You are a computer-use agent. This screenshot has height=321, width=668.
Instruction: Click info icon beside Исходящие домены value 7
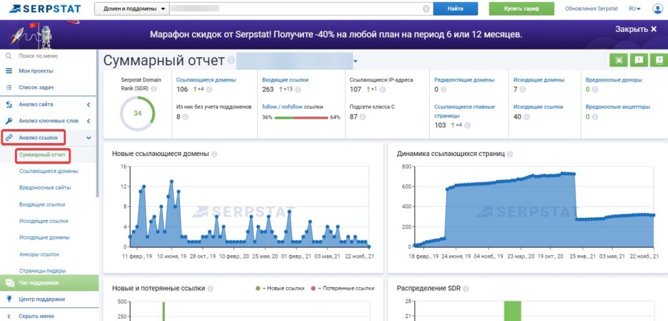pos(523,89)
